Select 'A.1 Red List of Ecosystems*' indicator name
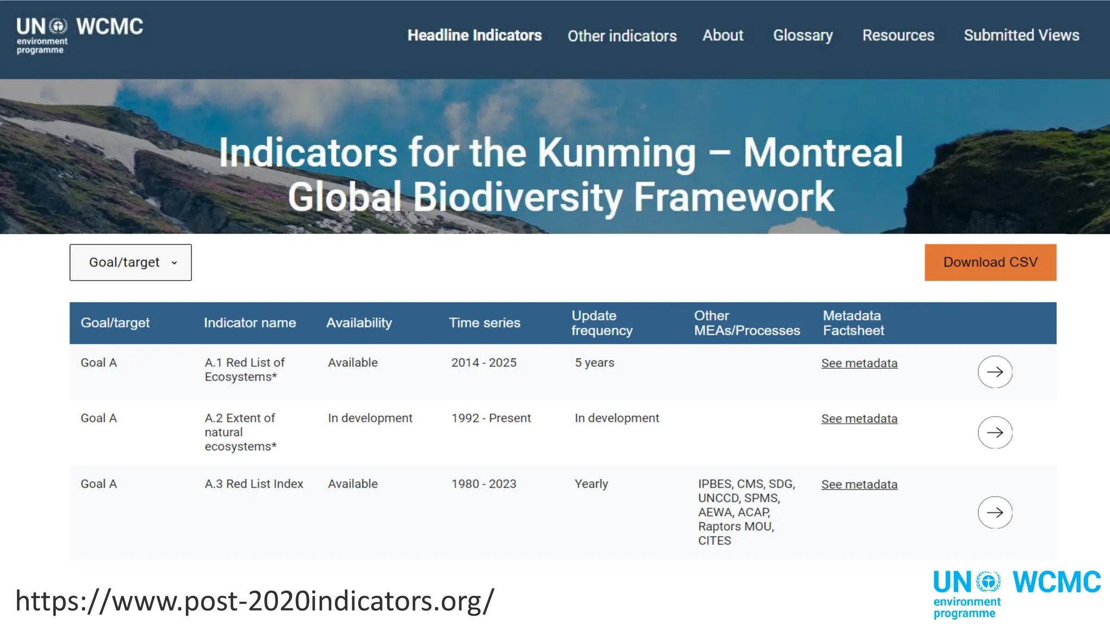1110x624 pixels. click(244, 369)
